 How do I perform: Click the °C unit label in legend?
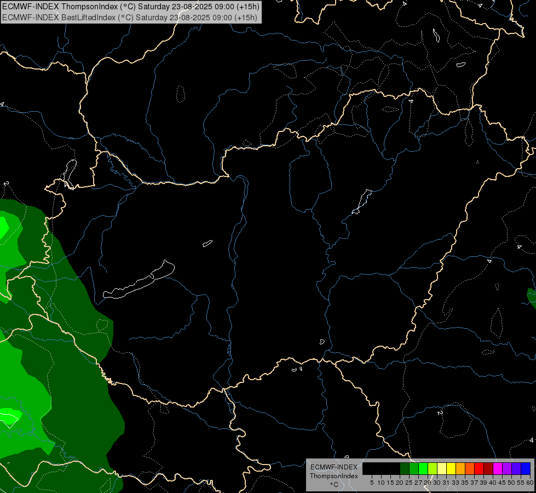(335, 485)
